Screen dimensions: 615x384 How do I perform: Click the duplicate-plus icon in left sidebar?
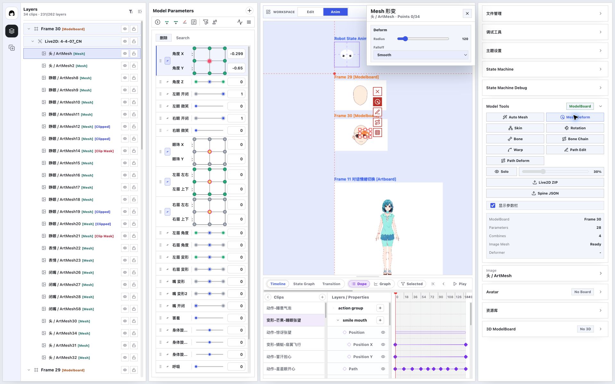click(12, 48)
